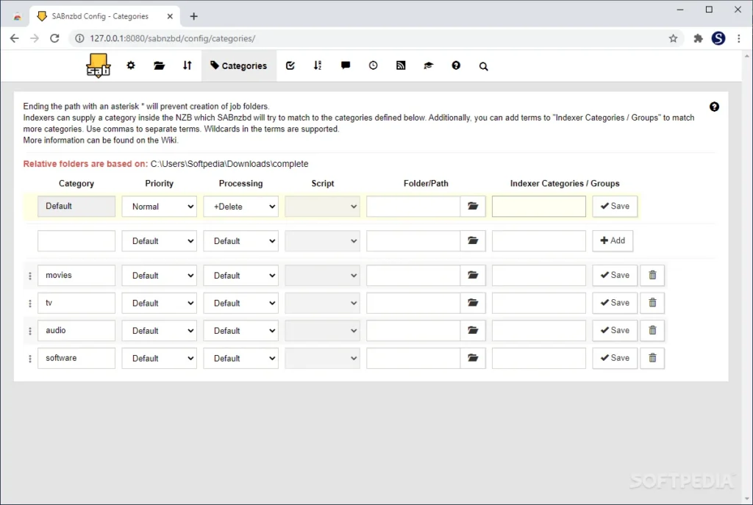This screenshot has height=505, width=753.
Task: Open browser extensions puzzle icon
Action: (x=699, y=38)
